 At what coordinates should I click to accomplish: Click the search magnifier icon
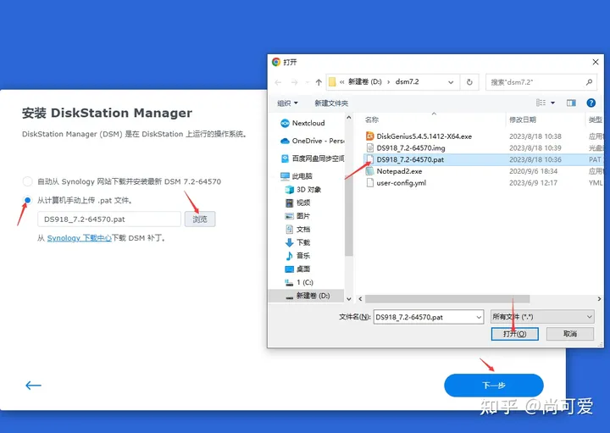590,82
